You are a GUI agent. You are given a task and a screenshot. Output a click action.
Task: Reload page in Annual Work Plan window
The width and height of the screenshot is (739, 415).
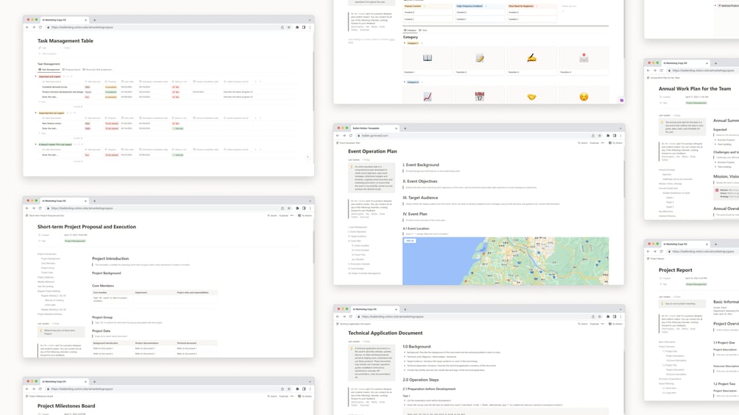click(x=661, y=71)
